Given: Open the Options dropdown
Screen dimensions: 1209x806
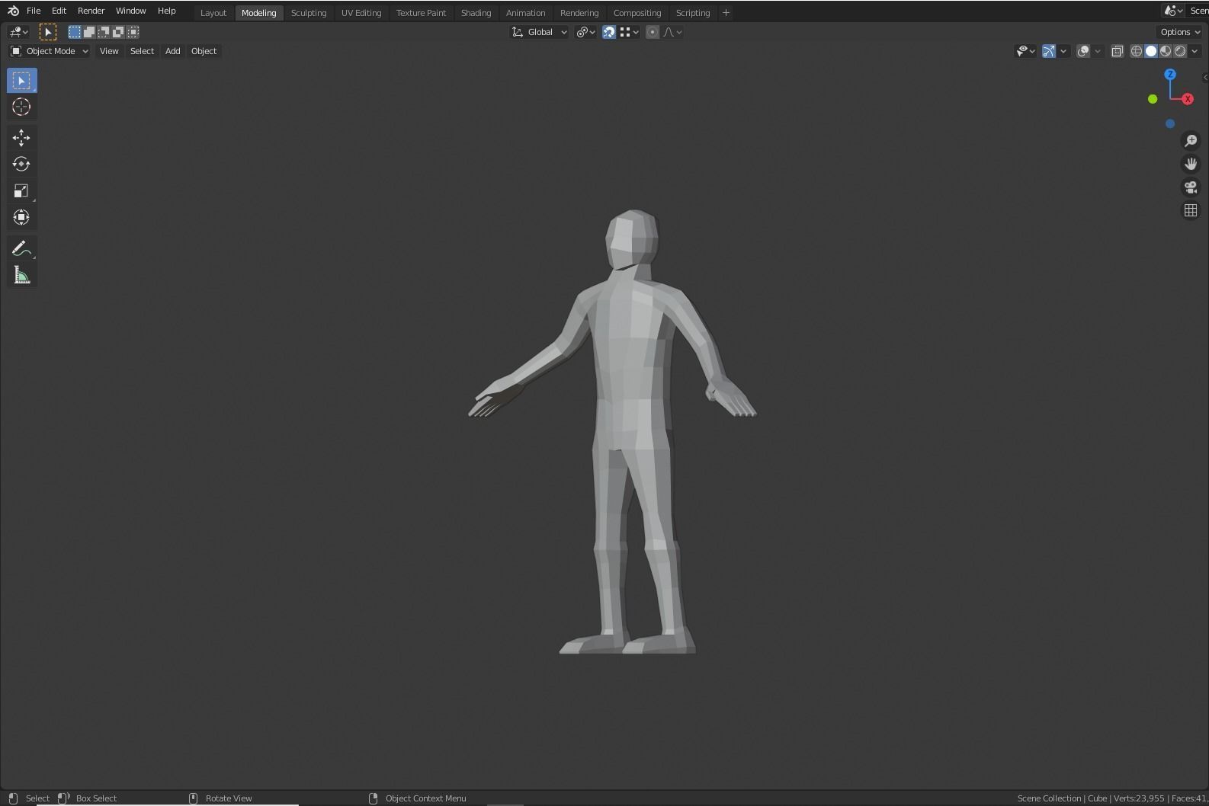Looking at the screenshot, I should coord(1180,32).
